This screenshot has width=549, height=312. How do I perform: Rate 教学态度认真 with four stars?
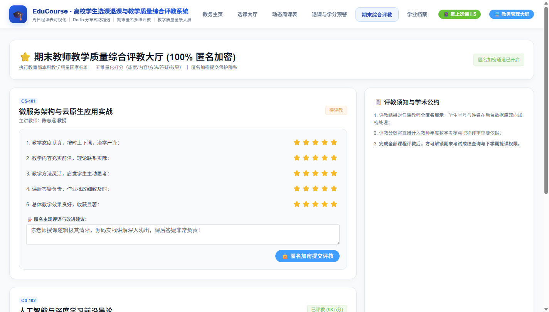[x=325, y=142]
